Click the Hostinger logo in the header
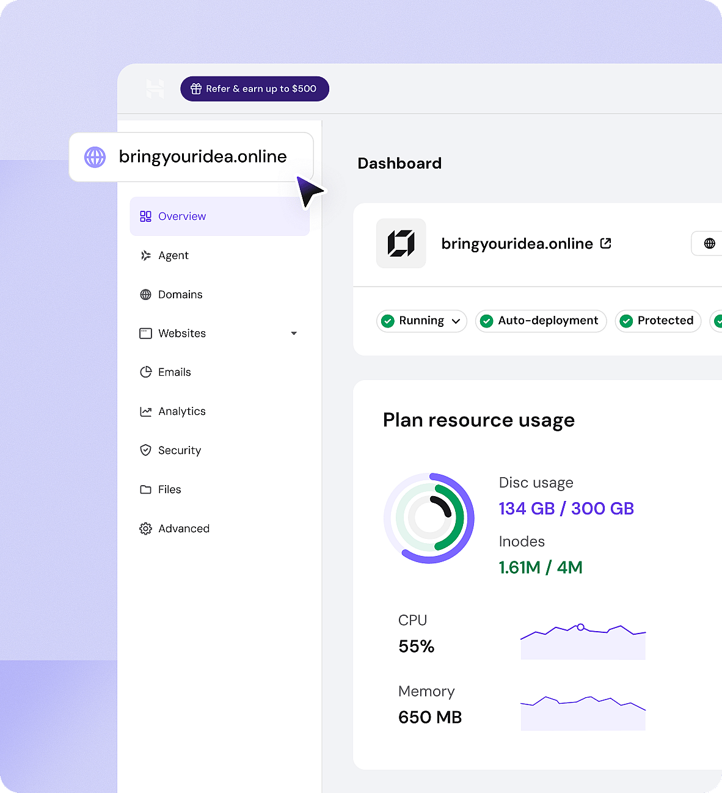722x793 pixels. 155,89
